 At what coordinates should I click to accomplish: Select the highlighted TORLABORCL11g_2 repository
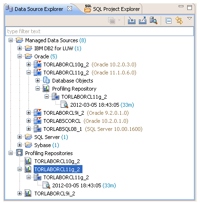click(58, 169)
